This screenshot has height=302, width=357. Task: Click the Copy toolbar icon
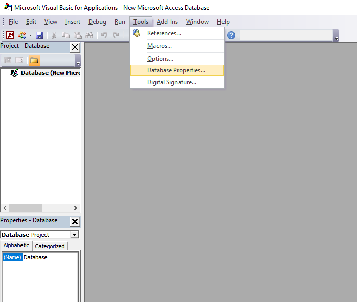tap(65, 35)
